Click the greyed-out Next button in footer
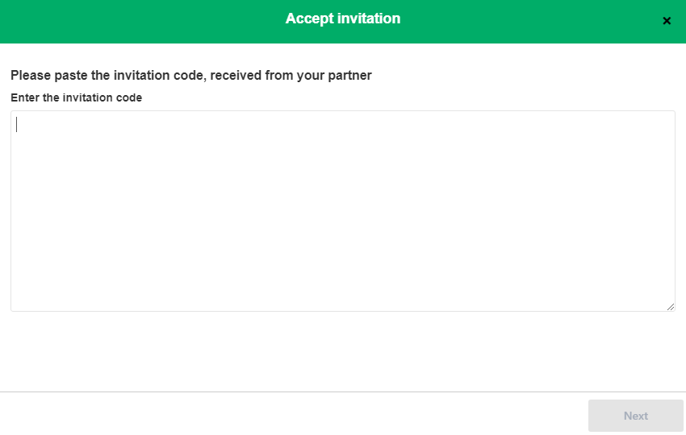 point(635,416)
